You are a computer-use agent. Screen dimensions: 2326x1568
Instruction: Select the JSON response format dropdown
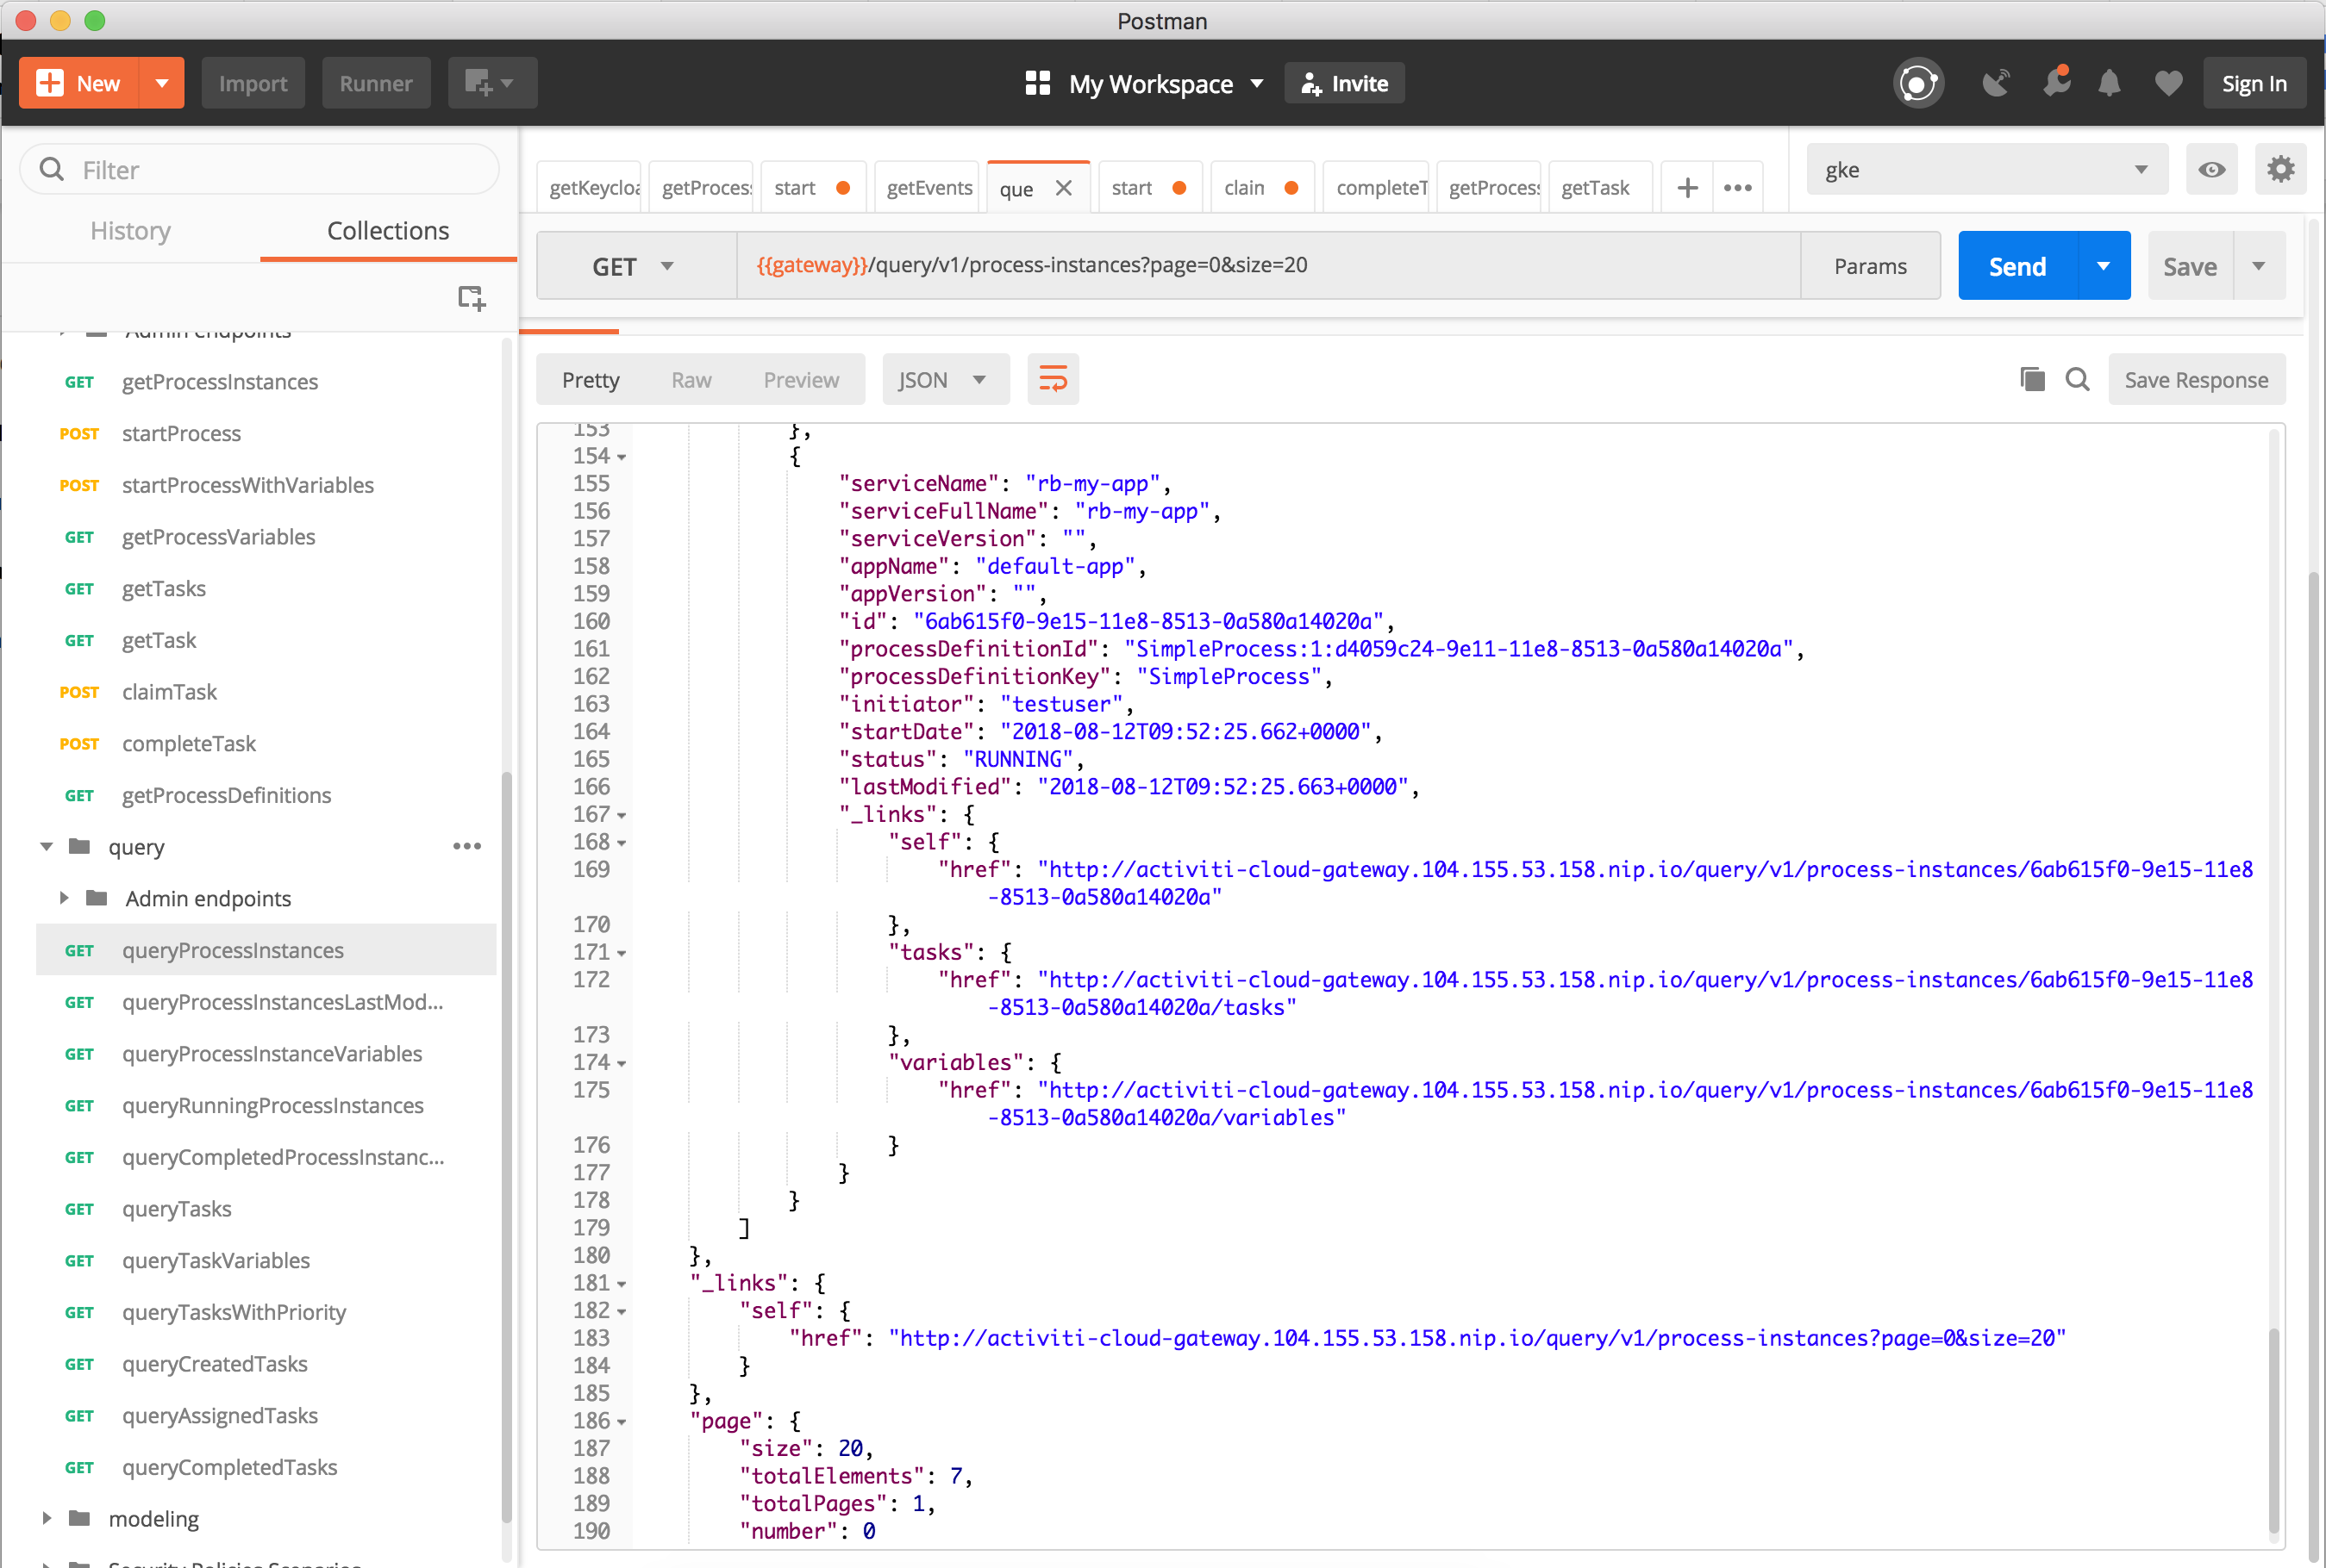941,380
